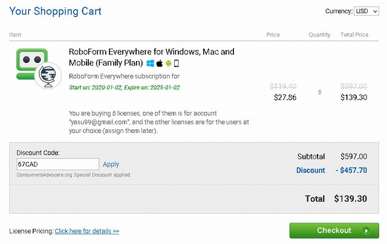Click the Subtotal amount $597.00

point(354,156)
